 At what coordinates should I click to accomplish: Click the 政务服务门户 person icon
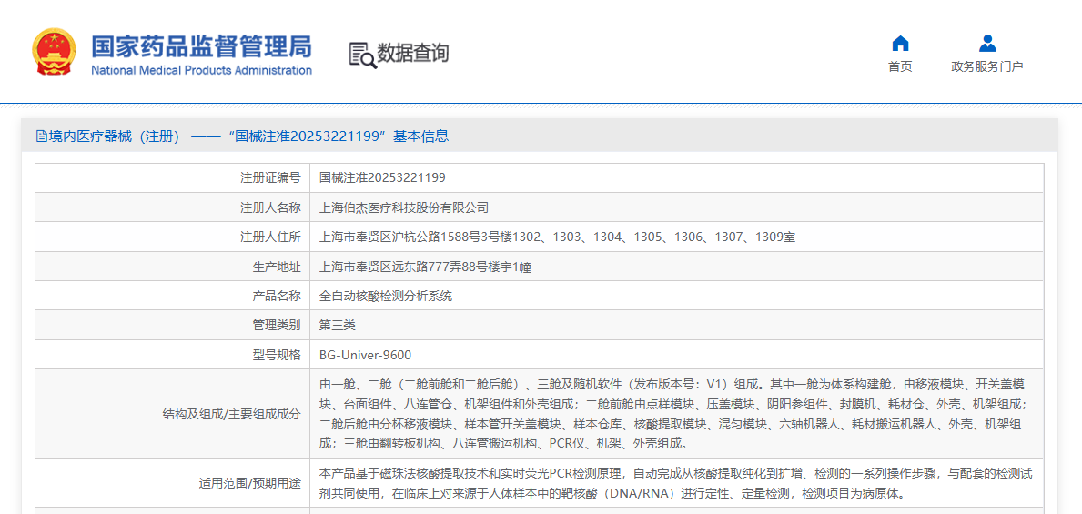point(987,44)
